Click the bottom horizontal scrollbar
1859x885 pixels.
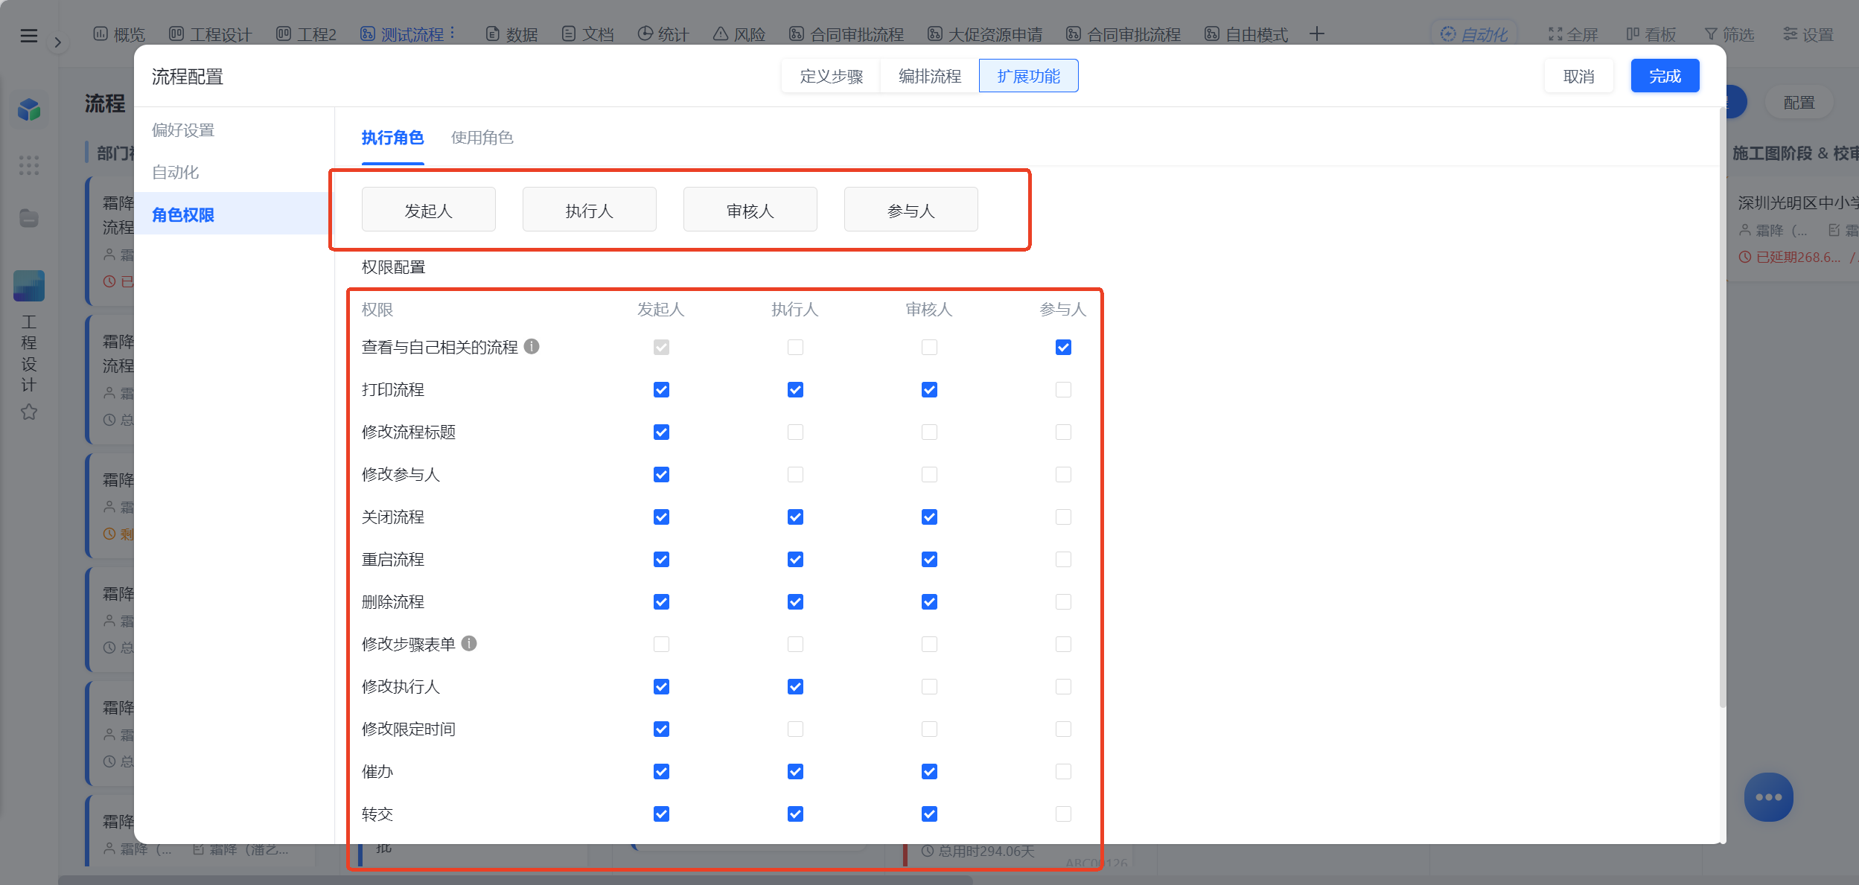coord(515,880)
